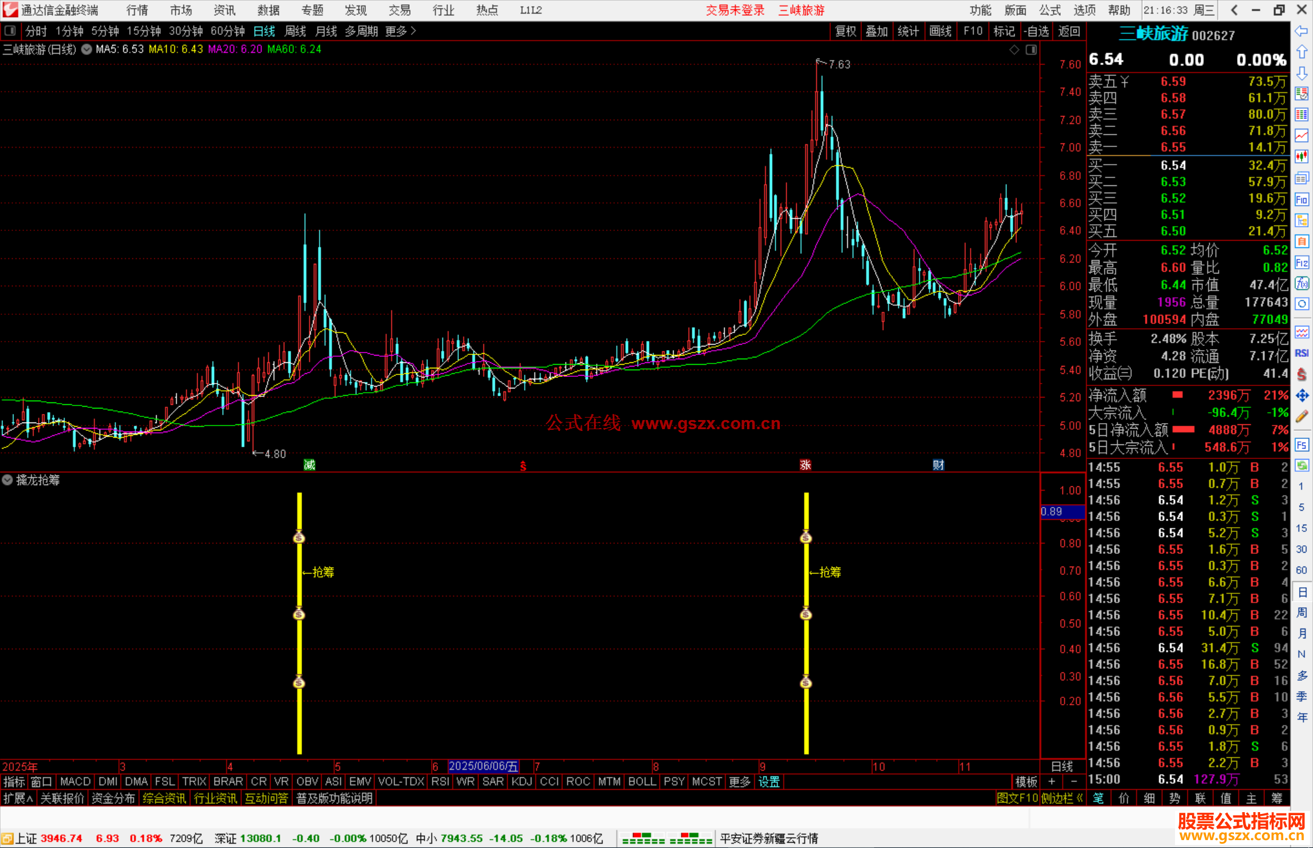Open 摇龙抢筹 indicator dropdown arrow
This screenshot has height=848, width=1313.
tap(7, 480)
